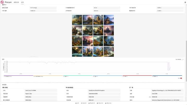Click the log list button in bottom bar

[x=84, y=103]
